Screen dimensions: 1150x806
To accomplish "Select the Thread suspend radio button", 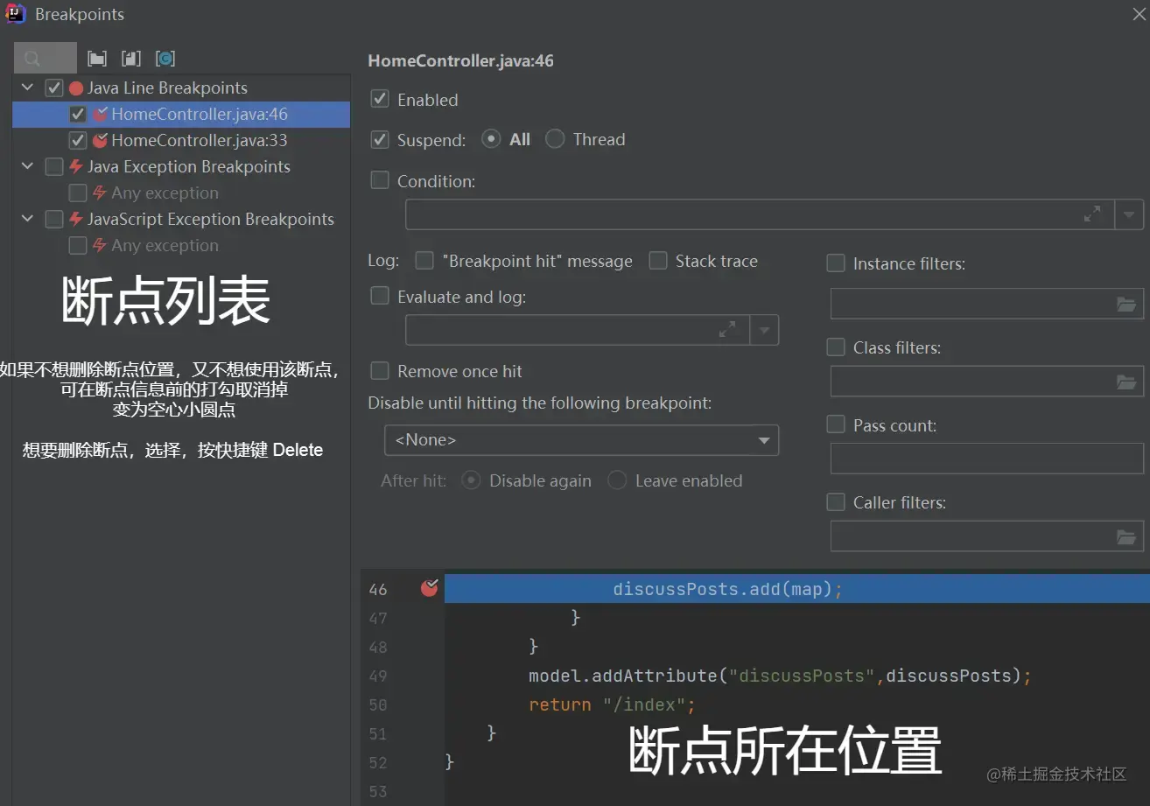I will tap(555, 138).
